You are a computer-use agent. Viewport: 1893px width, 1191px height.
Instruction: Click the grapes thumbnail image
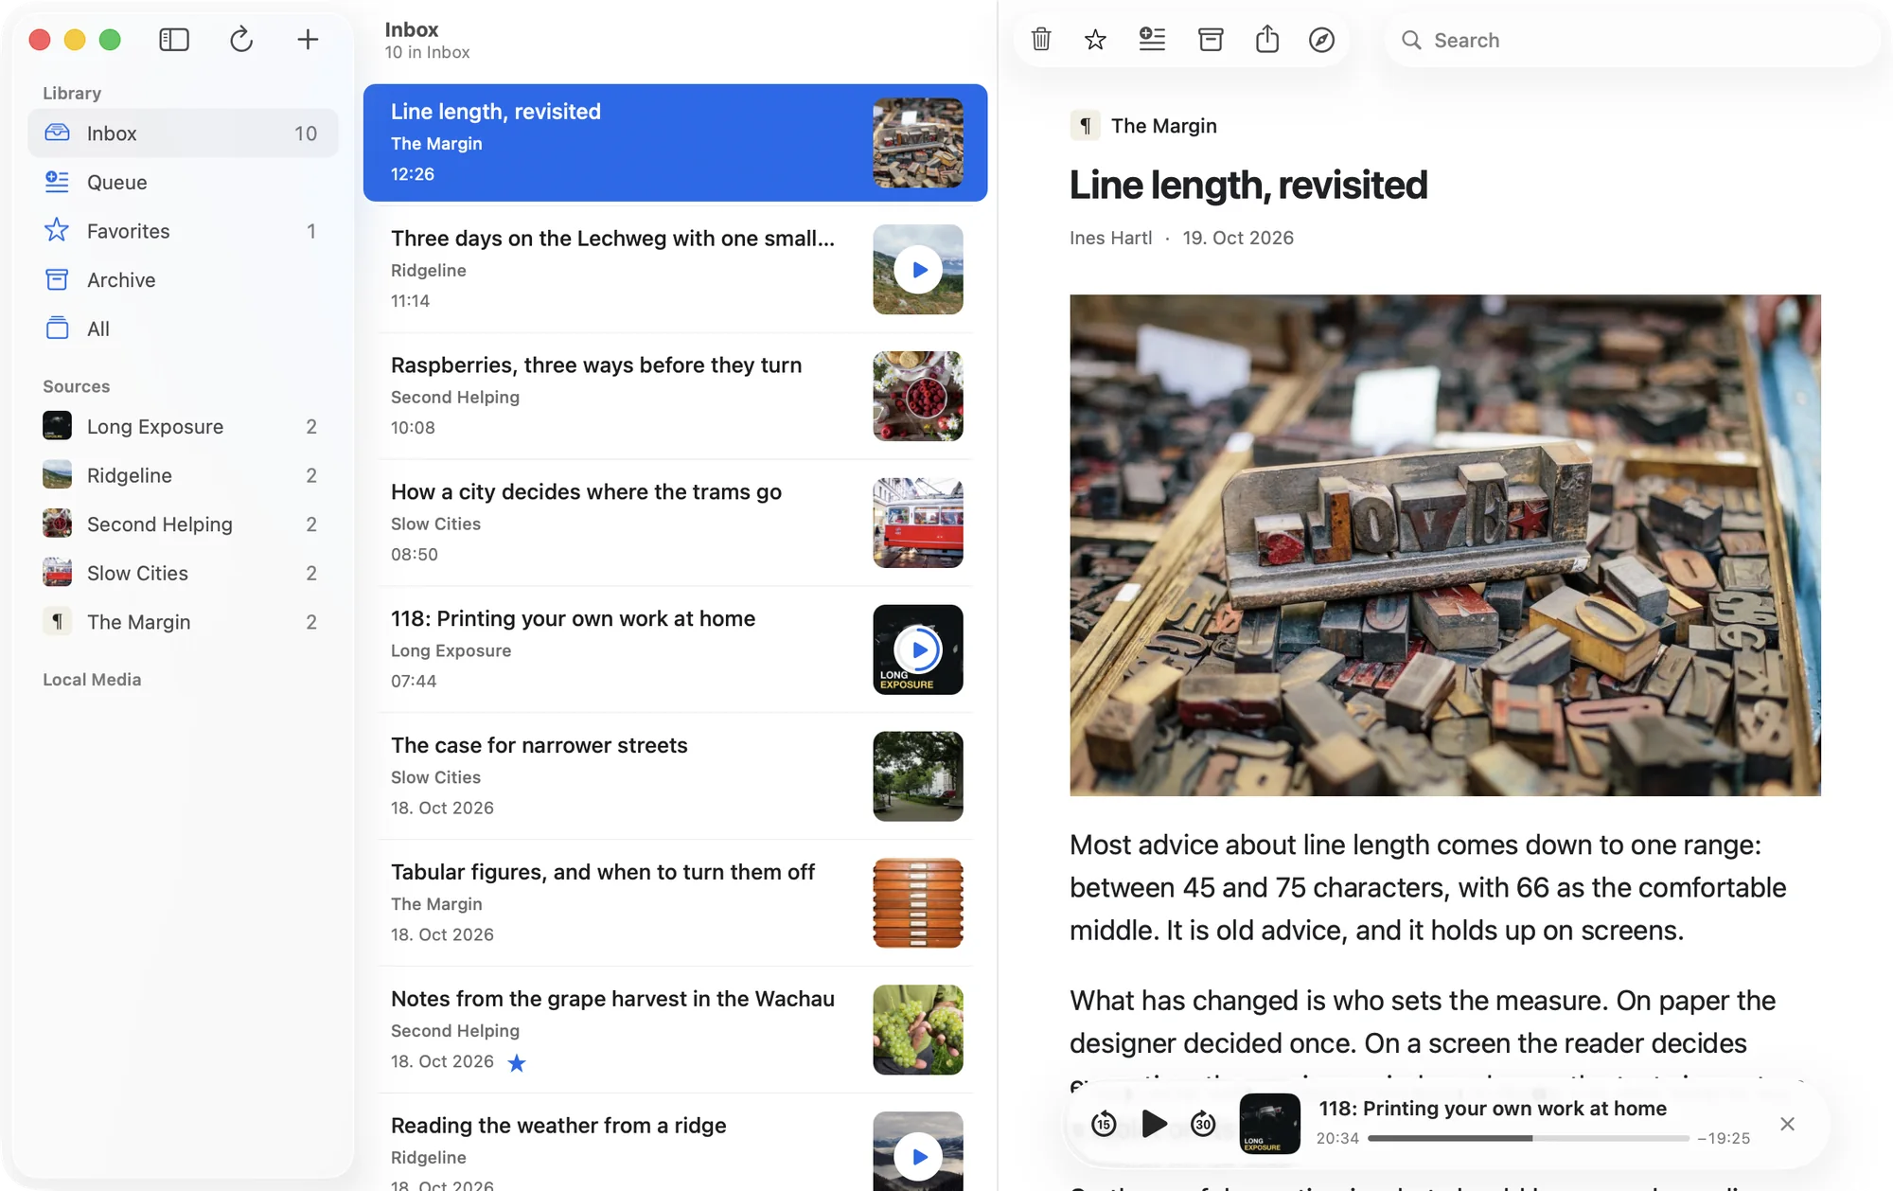[918, 1030]
